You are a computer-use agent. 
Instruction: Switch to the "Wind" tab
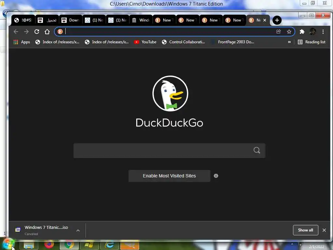pyautogui.click(x=141, y=20)
